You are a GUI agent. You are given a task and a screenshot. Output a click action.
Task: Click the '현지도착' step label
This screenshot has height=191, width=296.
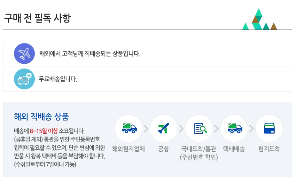tap(269, 149)
